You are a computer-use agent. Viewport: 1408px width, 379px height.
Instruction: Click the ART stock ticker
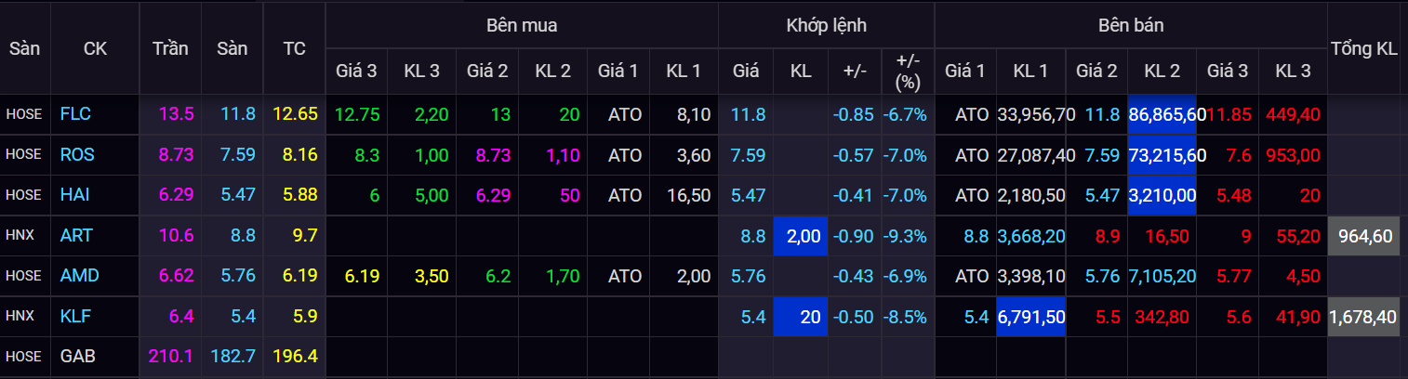pos(76,236)
